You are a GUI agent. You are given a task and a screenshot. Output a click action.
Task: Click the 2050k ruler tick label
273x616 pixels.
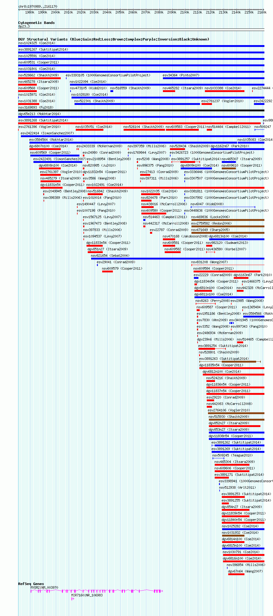pos(120,13)
